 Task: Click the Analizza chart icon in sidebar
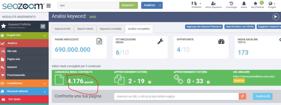[3, 43]
